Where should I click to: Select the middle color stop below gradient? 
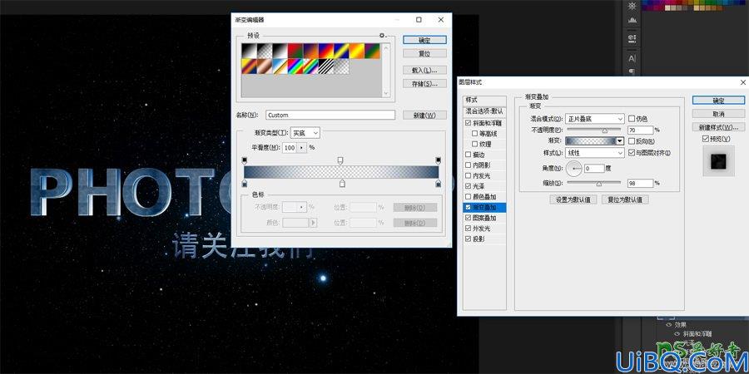tap(342, 184)
